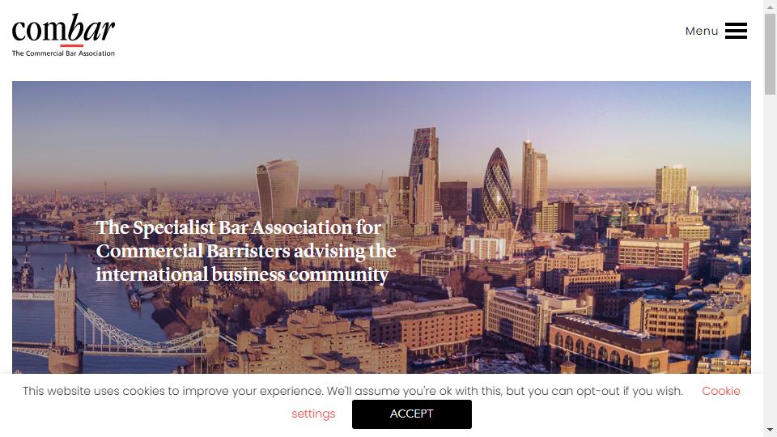777x437 pixels.
Task: Click the Walkie Talkie building in photo
Action: 278,189
